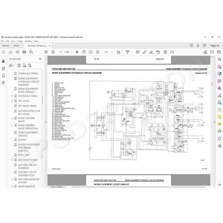Switch to the Tools tab
This screenshot has width=223, height=223.
tap(16, 46)
